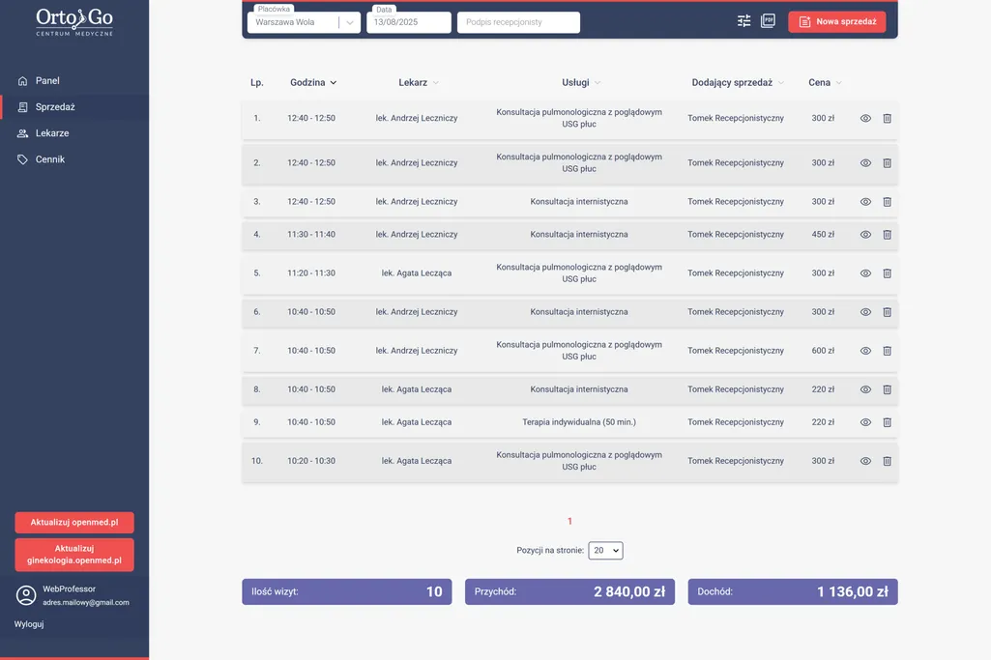View details of row 2 eye icon

coord(865,163)
